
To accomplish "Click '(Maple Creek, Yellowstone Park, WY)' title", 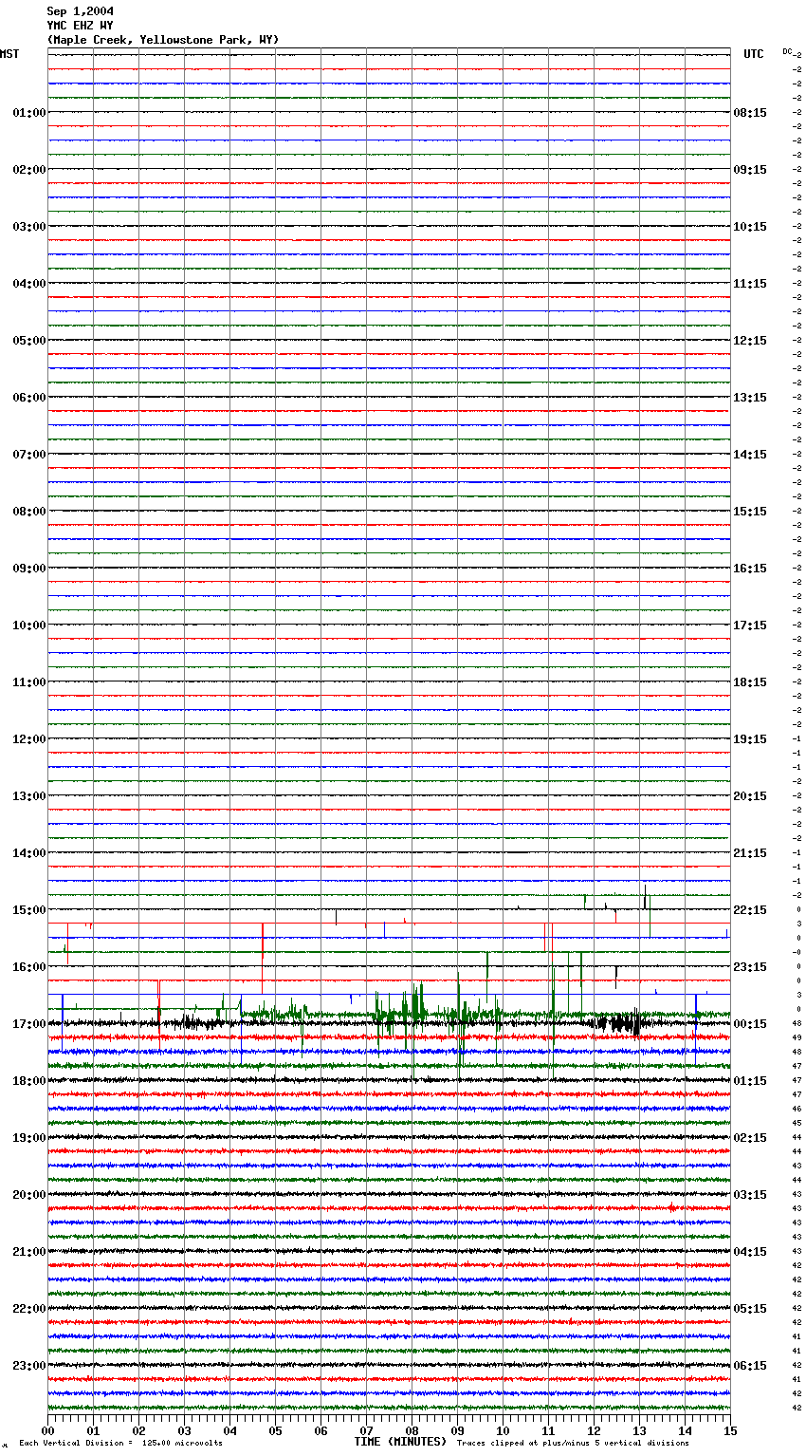I will point(163,40).
